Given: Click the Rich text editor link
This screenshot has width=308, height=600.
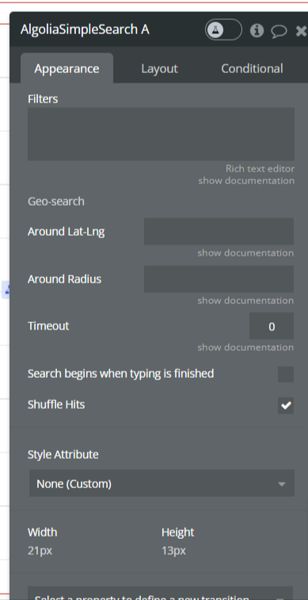Looking at the screenshot, I should (x=260, y=168).
